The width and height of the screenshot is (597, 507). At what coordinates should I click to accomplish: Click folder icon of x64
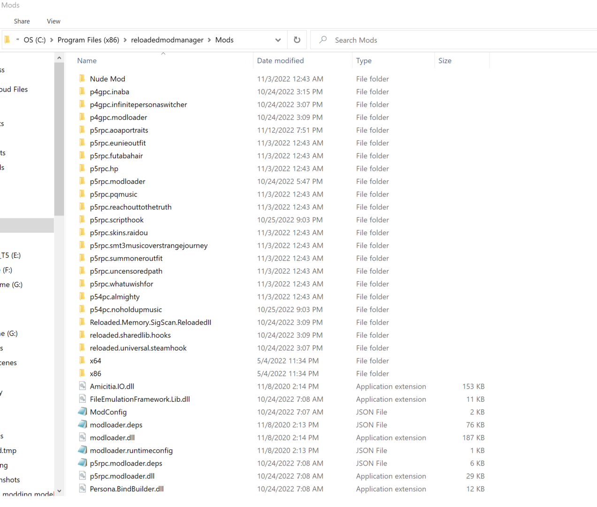[82, 361]
